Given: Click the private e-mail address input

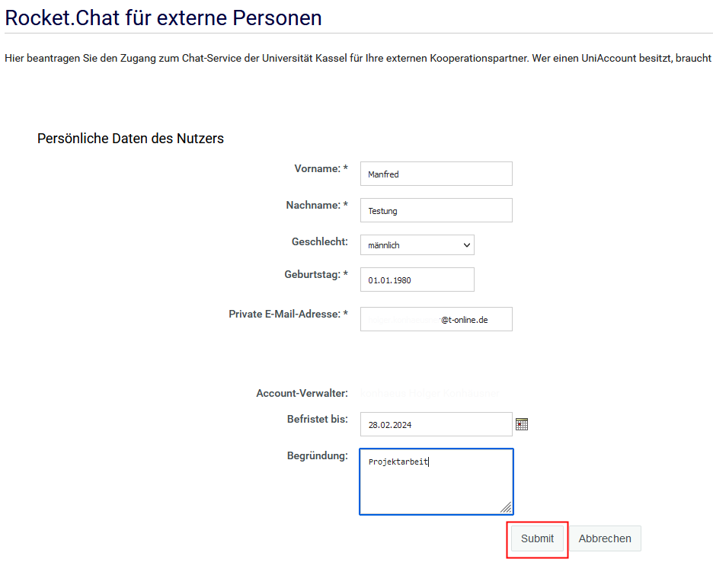Looking at the screenshot, I should 436,319.
